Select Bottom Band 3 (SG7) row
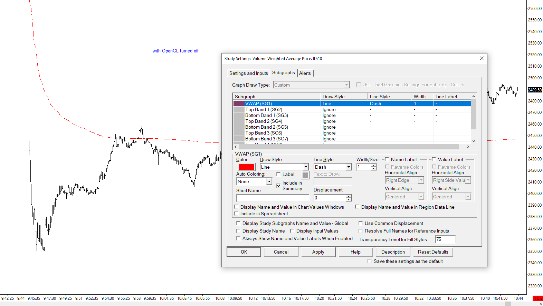Image resolution: width=543 pixels, height=306 pixels. (x=352, y=139)
